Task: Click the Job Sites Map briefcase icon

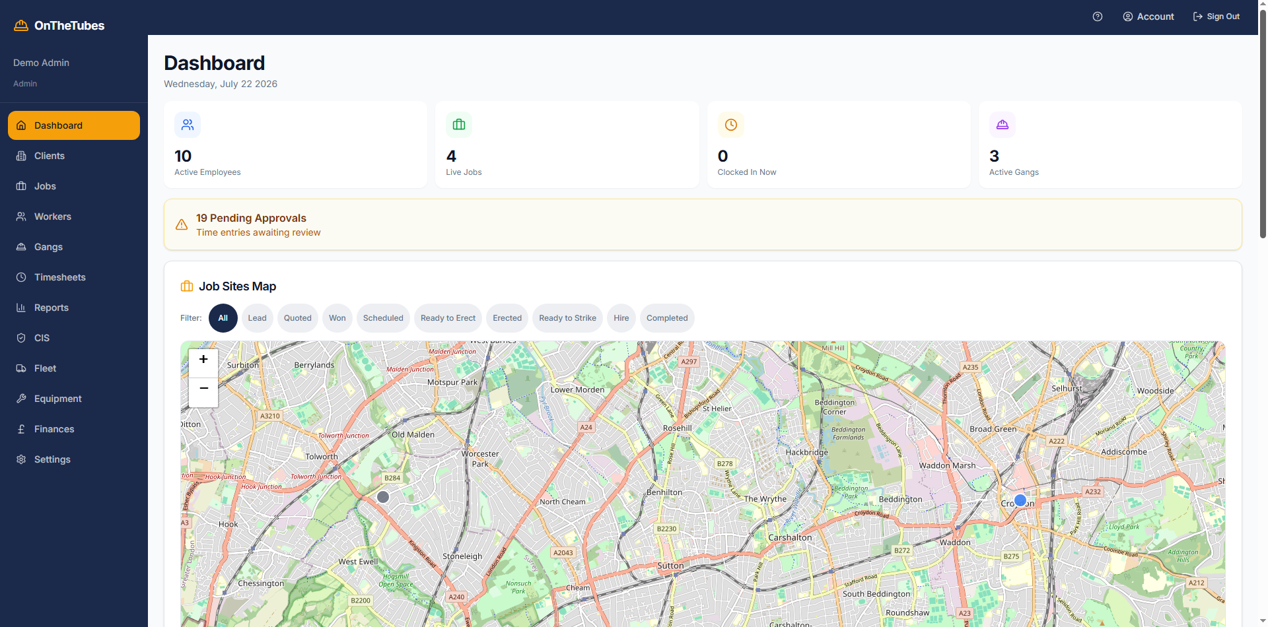Action: pyautogui.click(x=187, y=286)
